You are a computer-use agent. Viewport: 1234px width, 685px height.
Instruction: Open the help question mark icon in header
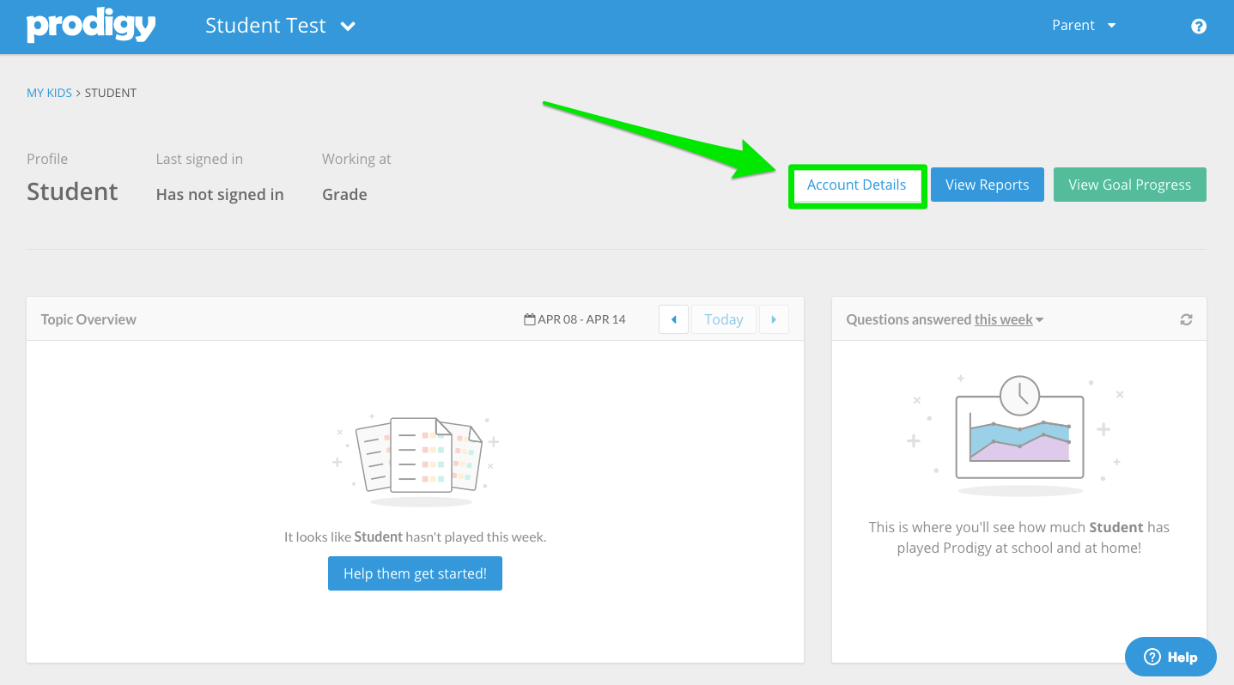[1199, 26]
